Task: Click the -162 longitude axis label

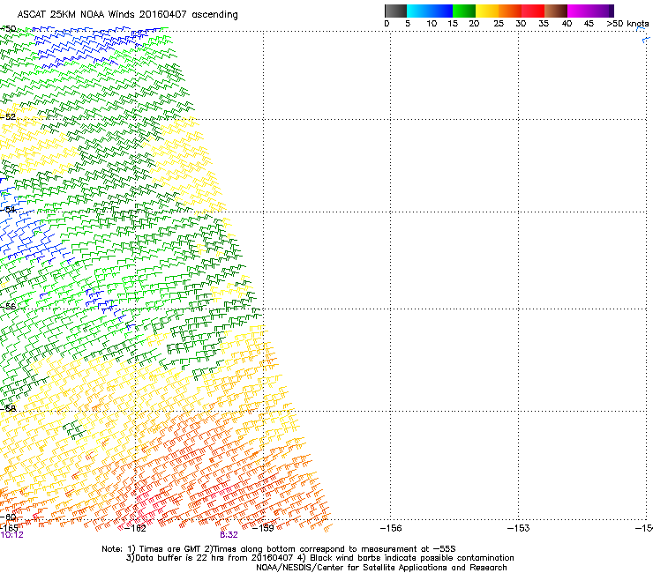Action: tap(135, 528)
